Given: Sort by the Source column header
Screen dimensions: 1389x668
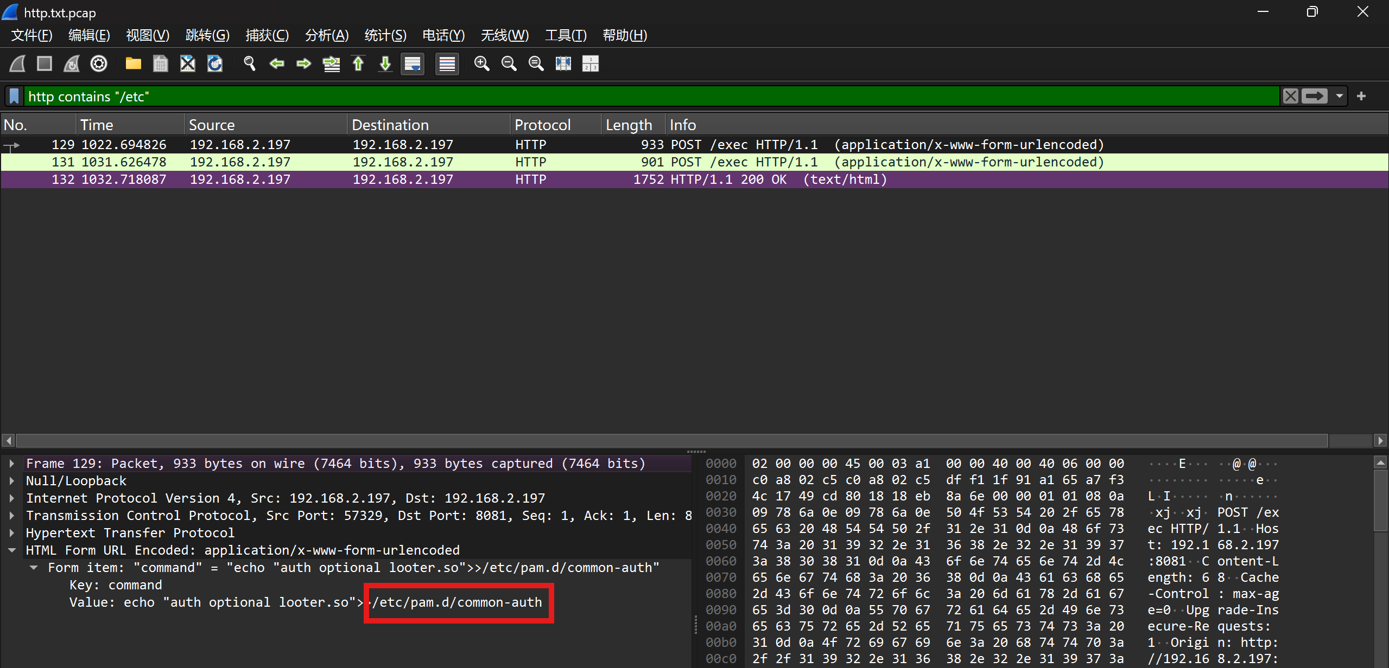Looking at the screenshot, I should click(267, 125).
